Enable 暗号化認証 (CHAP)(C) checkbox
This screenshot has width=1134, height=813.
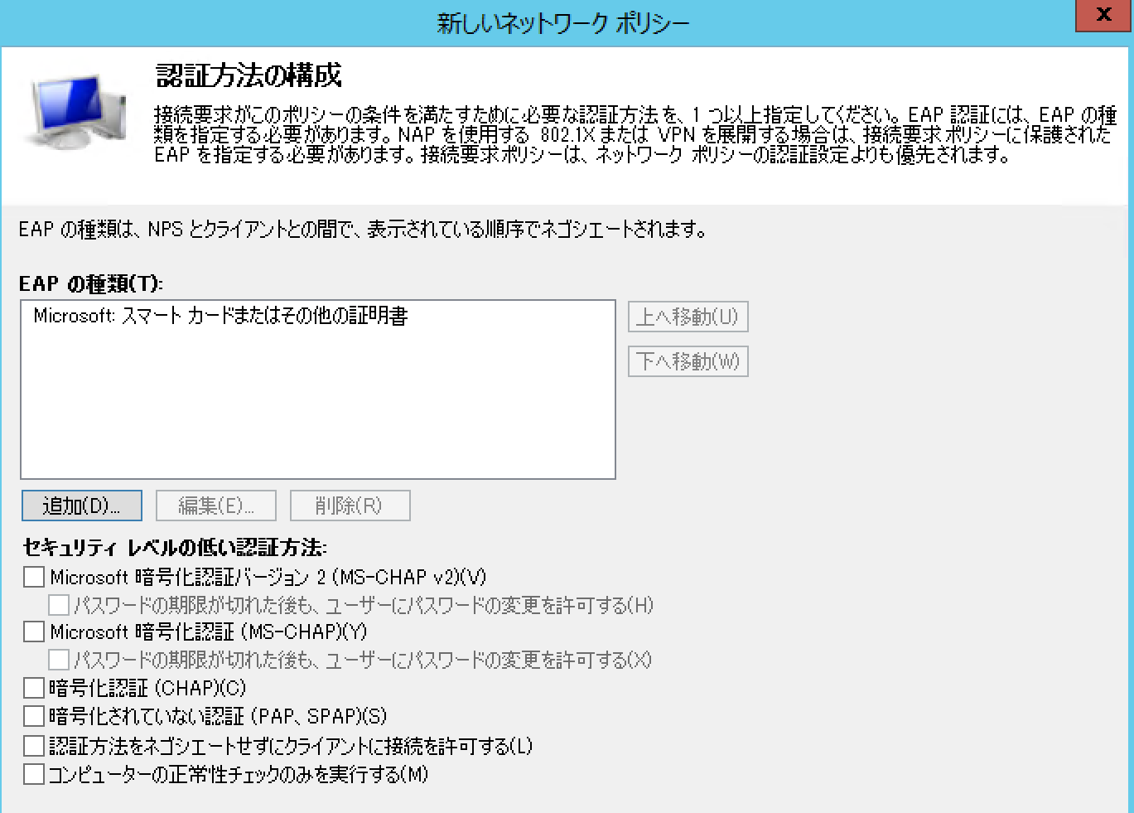34,688
